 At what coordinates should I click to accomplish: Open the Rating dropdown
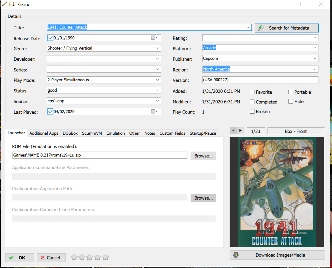click(315, 38)
